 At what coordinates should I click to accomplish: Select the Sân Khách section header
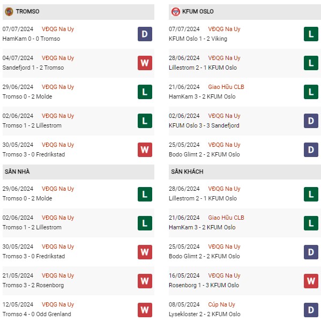(245, 172)
